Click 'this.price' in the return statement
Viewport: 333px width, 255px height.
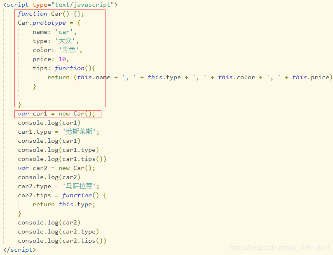(311, 77)
